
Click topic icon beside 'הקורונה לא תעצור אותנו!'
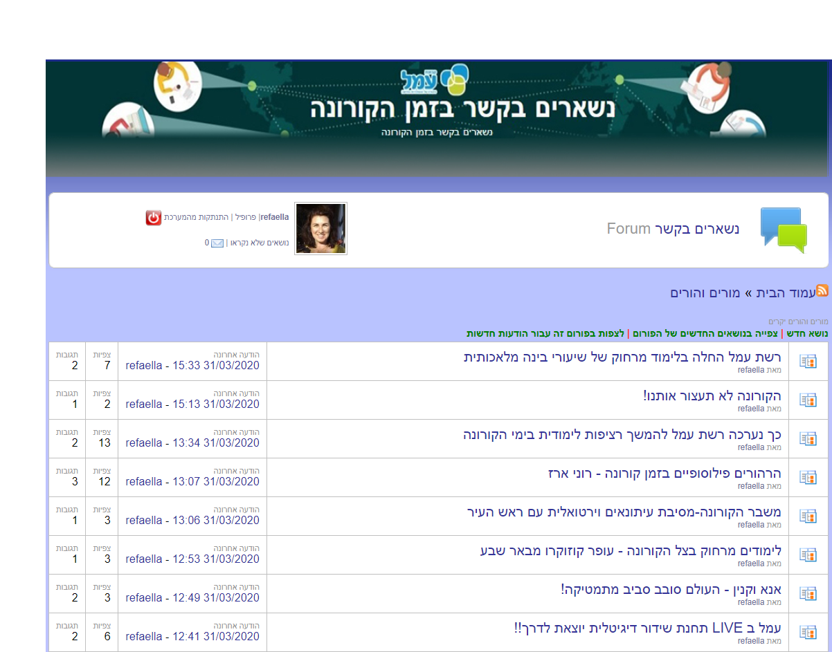tap(808, 400)
